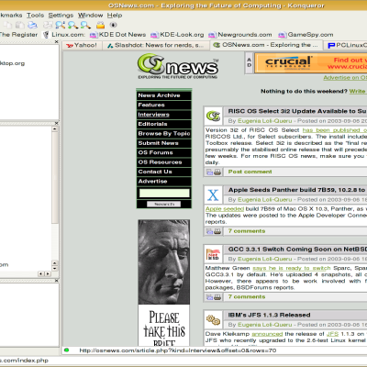The width and height of the screenshot is (367, 367).
Task: Click the KDE-Look.org bookmark icon
Action: [x=154, y=35]
